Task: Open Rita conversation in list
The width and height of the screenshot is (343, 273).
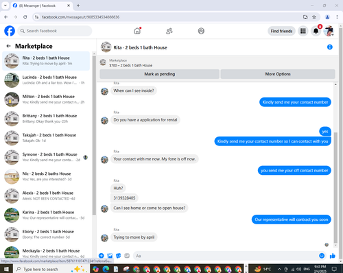Action: [46, 61]
